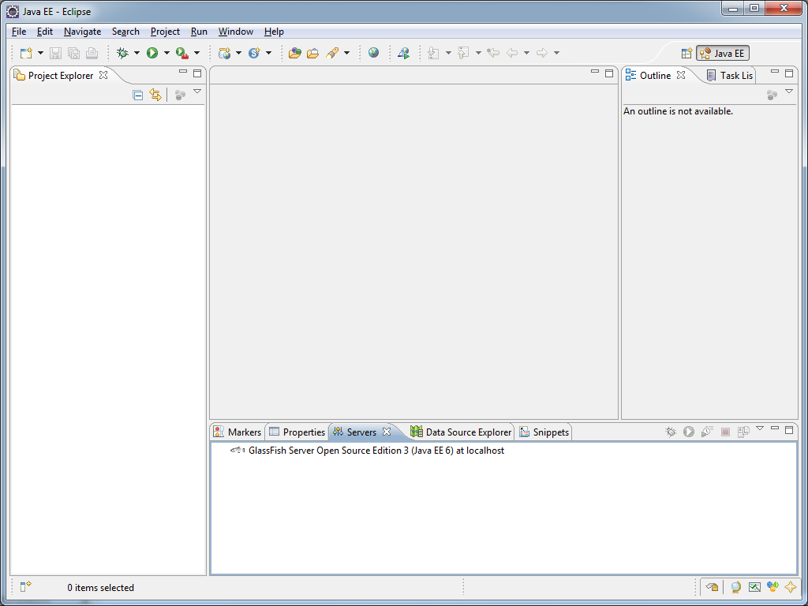
Task: Click Focus on Active Task in Outline view
Action: coord(772,95)
